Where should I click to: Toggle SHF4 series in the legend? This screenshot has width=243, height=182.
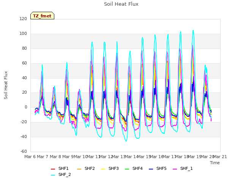134,168
